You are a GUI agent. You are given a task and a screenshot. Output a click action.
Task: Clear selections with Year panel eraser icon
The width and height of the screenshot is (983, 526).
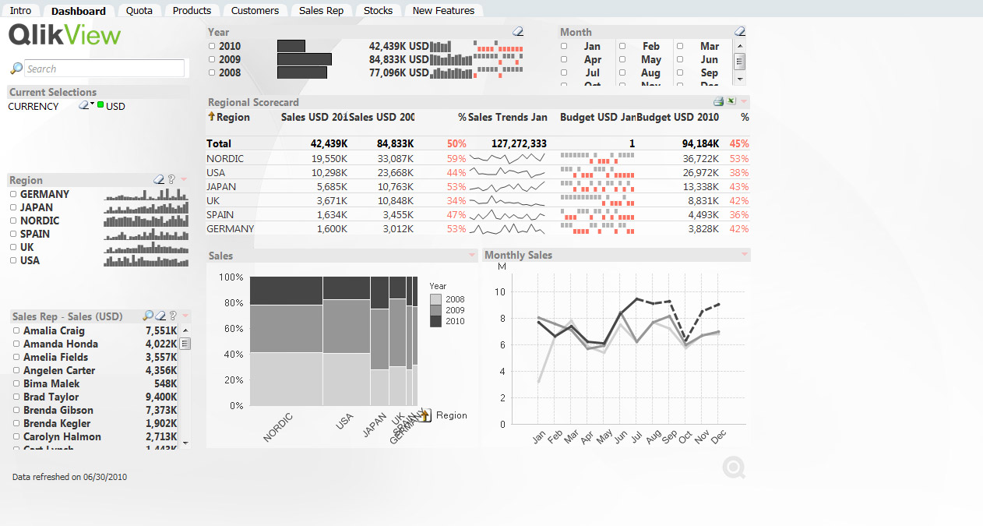click(x=518, y=32)
